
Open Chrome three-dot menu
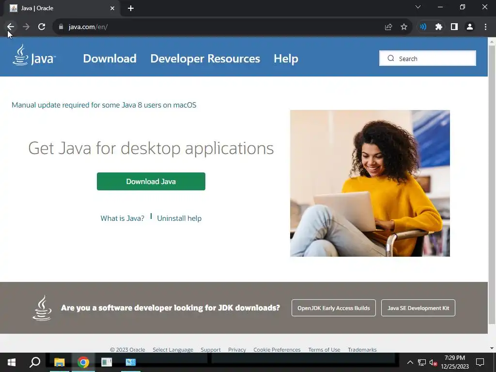(x=485, y=27)
